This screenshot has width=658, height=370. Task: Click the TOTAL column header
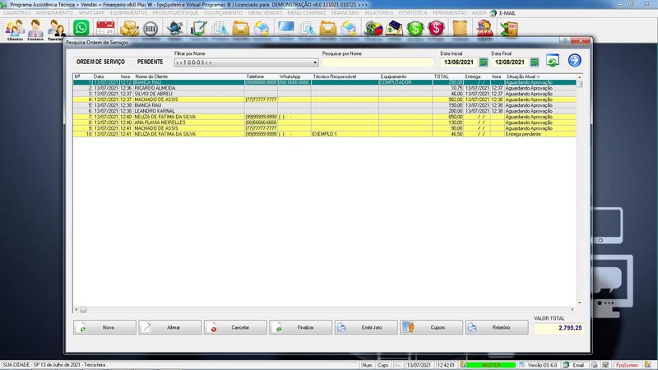click(442, 76)
